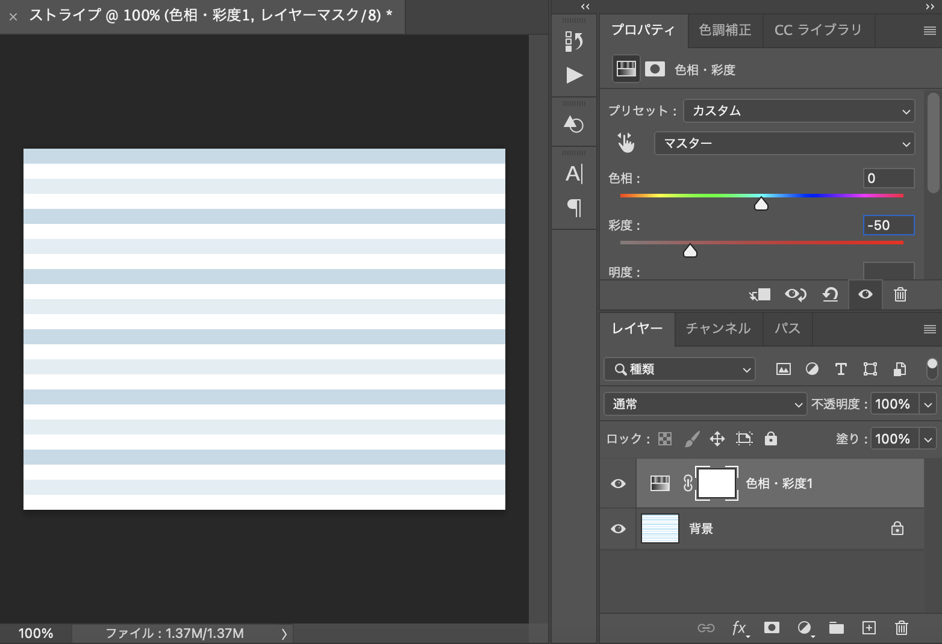Click the 色相 hue slider handle
942x644 pixels.
(x=761, y=203)
